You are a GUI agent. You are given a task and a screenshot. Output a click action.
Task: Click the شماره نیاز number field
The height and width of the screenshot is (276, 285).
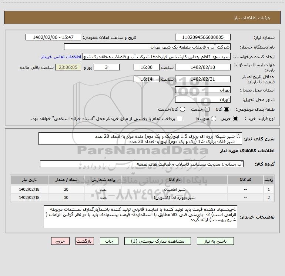pyautogui.click(x=203, y=37)
